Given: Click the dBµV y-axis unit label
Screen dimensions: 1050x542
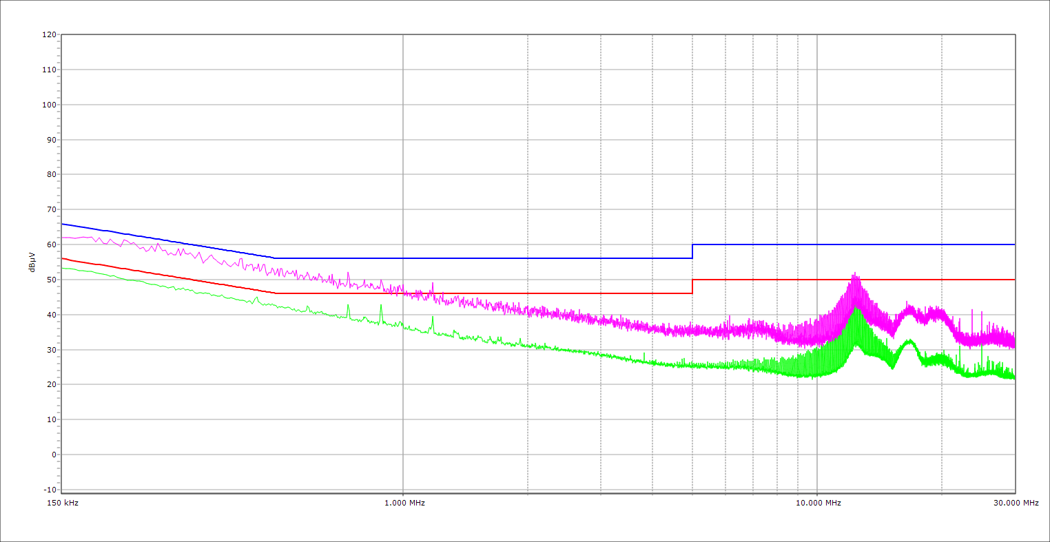Looking at the screenshot, I should (x=32, y=262).
